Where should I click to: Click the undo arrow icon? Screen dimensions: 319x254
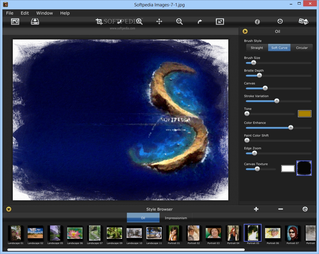pos(119,22)
